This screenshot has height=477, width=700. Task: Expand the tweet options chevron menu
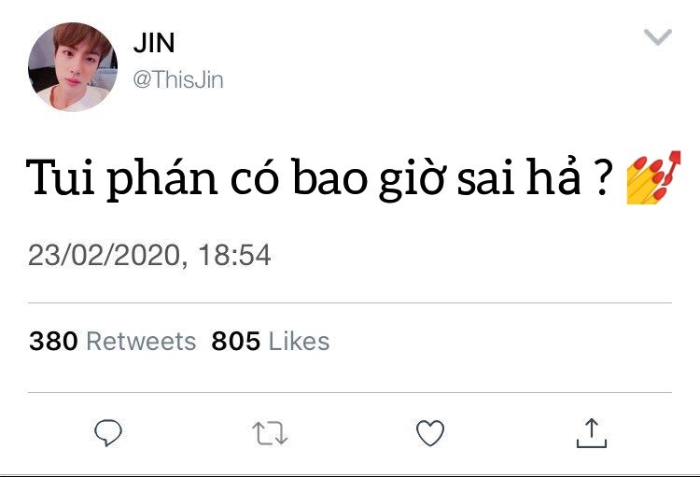(658, 37)
